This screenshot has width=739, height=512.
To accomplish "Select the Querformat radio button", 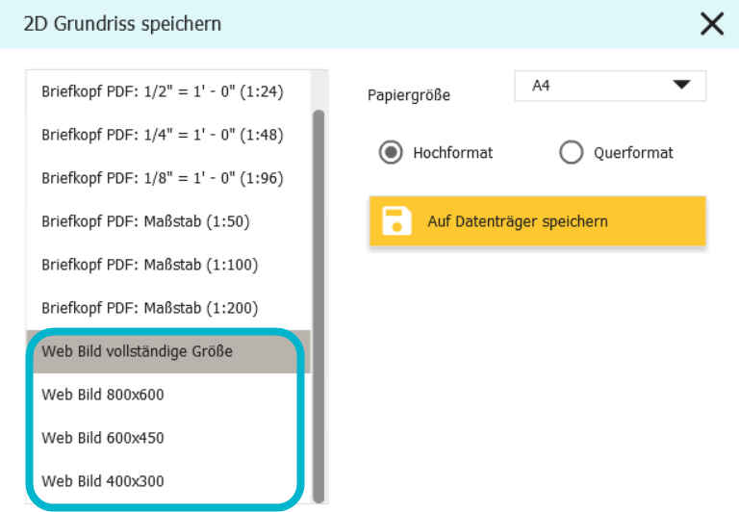I will 572,152.
